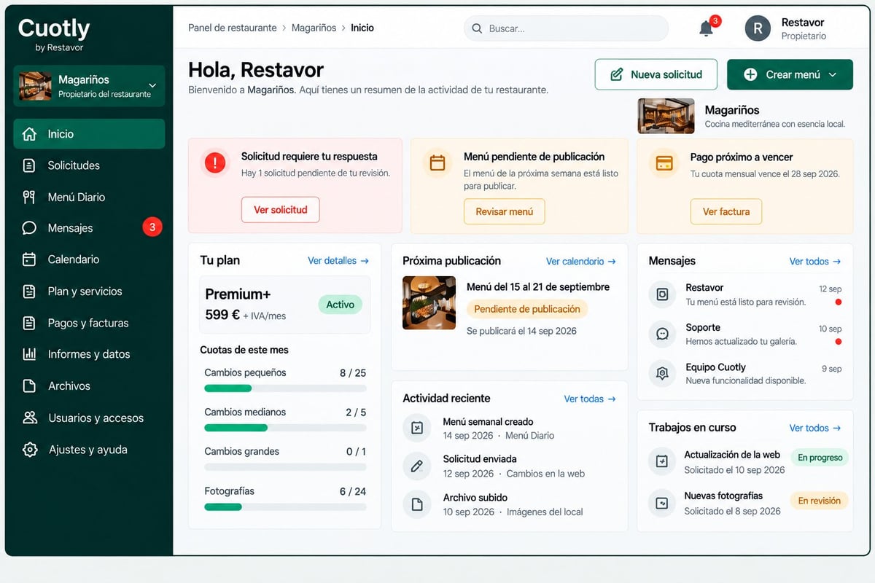Click Cambios grandes progress bar
The width and height of the screenshot is (875, 583).
285,467
